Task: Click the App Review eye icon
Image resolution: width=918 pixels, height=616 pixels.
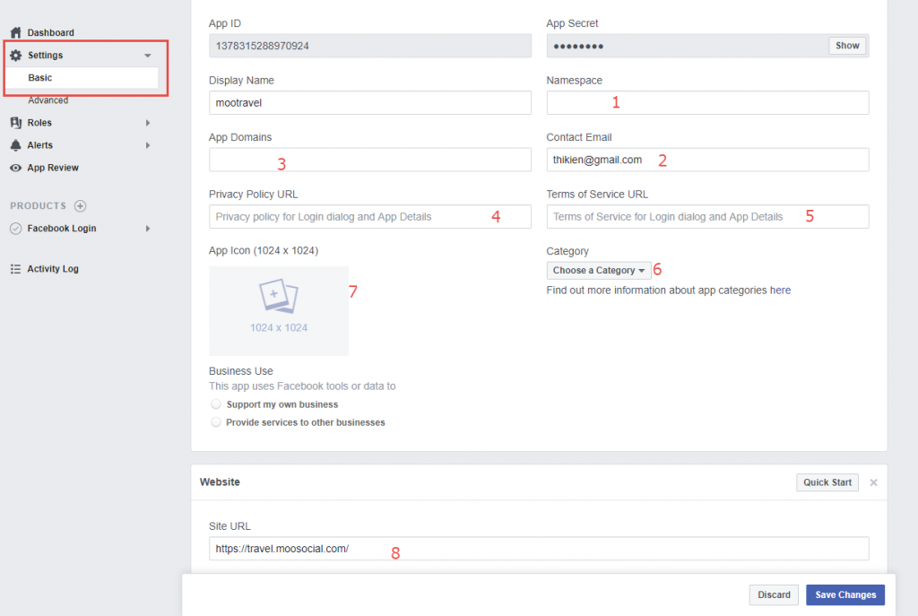Action: point(16,168)
